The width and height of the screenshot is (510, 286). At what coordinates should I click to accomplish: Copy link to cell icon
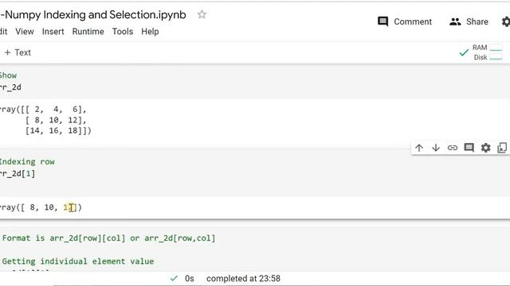coord(453,148)
